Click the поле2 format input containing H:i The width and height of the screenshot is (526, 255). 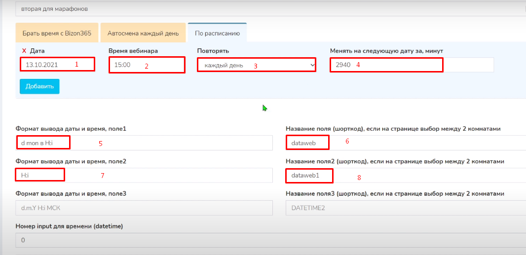(144, 175)
